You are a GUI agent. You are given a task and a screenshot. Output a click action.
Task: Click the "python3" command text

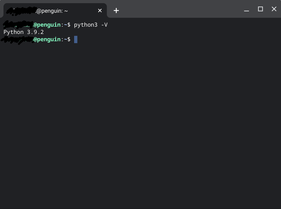(86, 25)
